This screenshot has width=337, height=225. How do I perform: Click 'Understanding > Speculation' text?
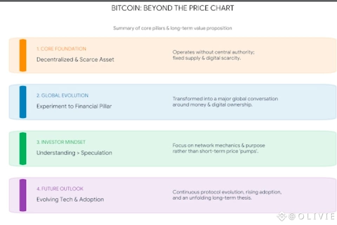[74, 153]
